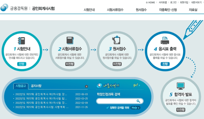Open the 내문서보기 link in top bar
This screenshot has height=119, width=204.
[196, 2]
